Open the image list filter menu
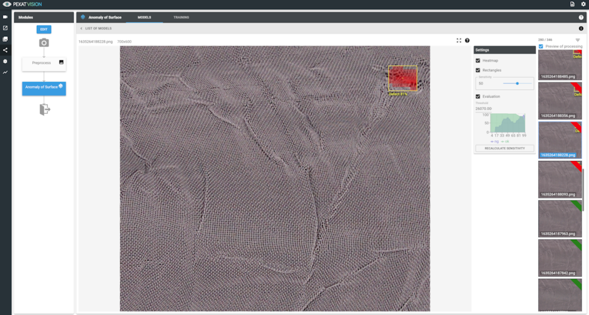Screen dimensions: 589x315 [x=577, y=40]
